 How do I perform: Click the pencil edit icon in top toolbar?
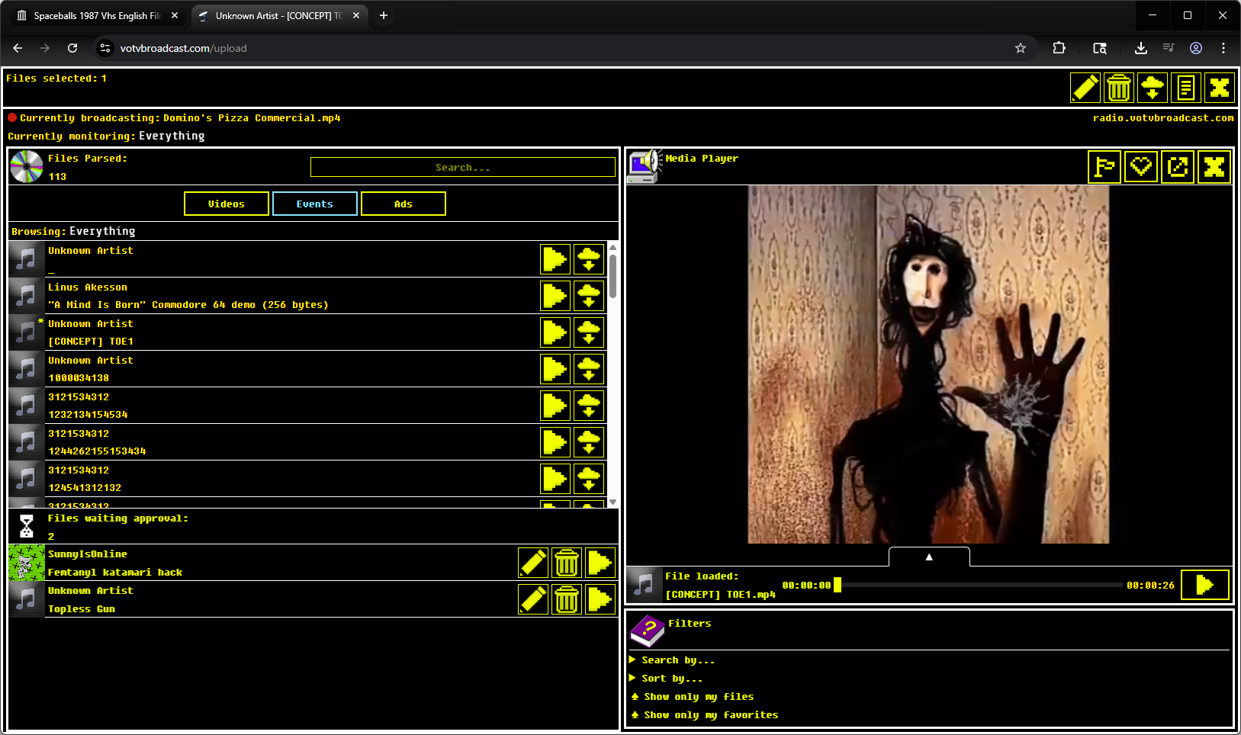click(x=1085, y=88)
